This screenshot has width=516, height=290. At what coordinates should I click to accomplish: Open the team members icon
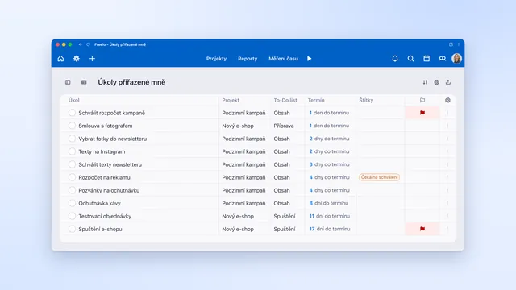pos(443,59)
